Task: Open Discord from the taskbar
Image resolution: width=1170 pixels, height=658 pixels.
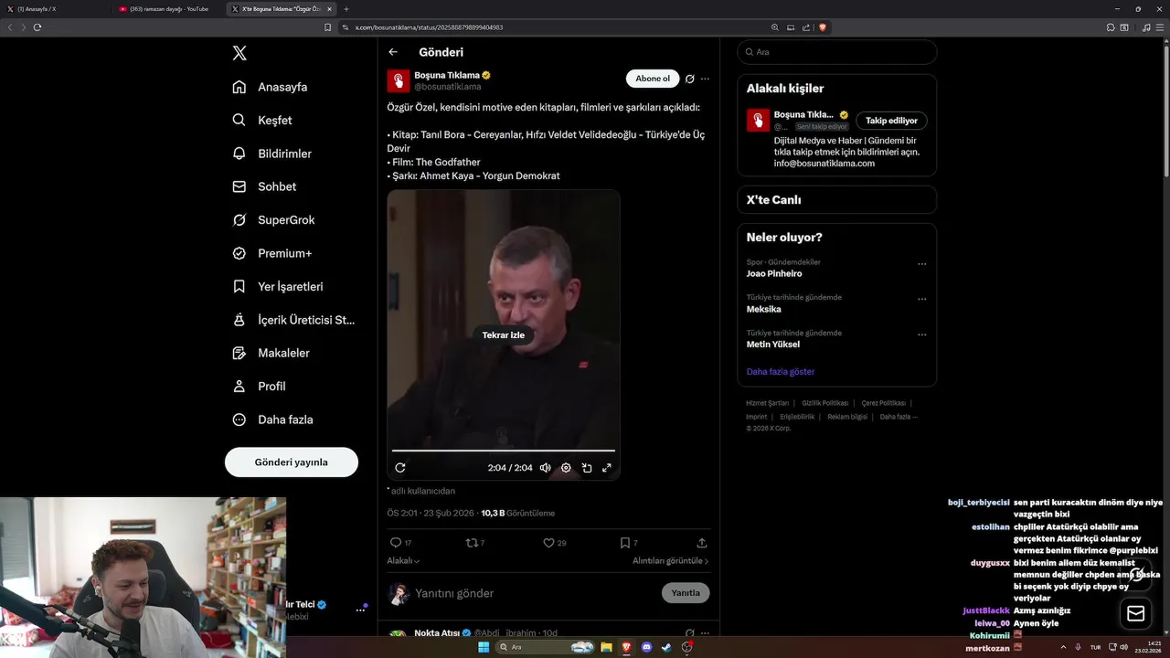Action: 647,647
